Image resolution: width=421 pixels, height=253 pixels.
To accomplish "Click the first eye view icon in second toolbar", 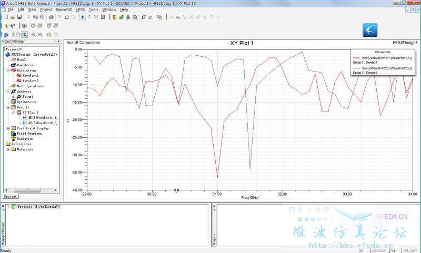I will (24, 26).
